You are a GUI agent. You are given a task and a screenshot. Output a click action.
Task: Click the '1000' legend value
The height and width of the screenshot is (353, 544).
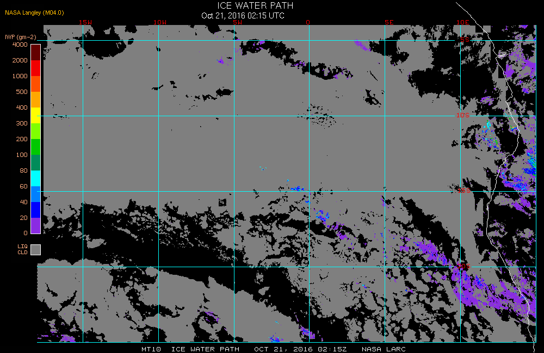(x=20, y=76)
